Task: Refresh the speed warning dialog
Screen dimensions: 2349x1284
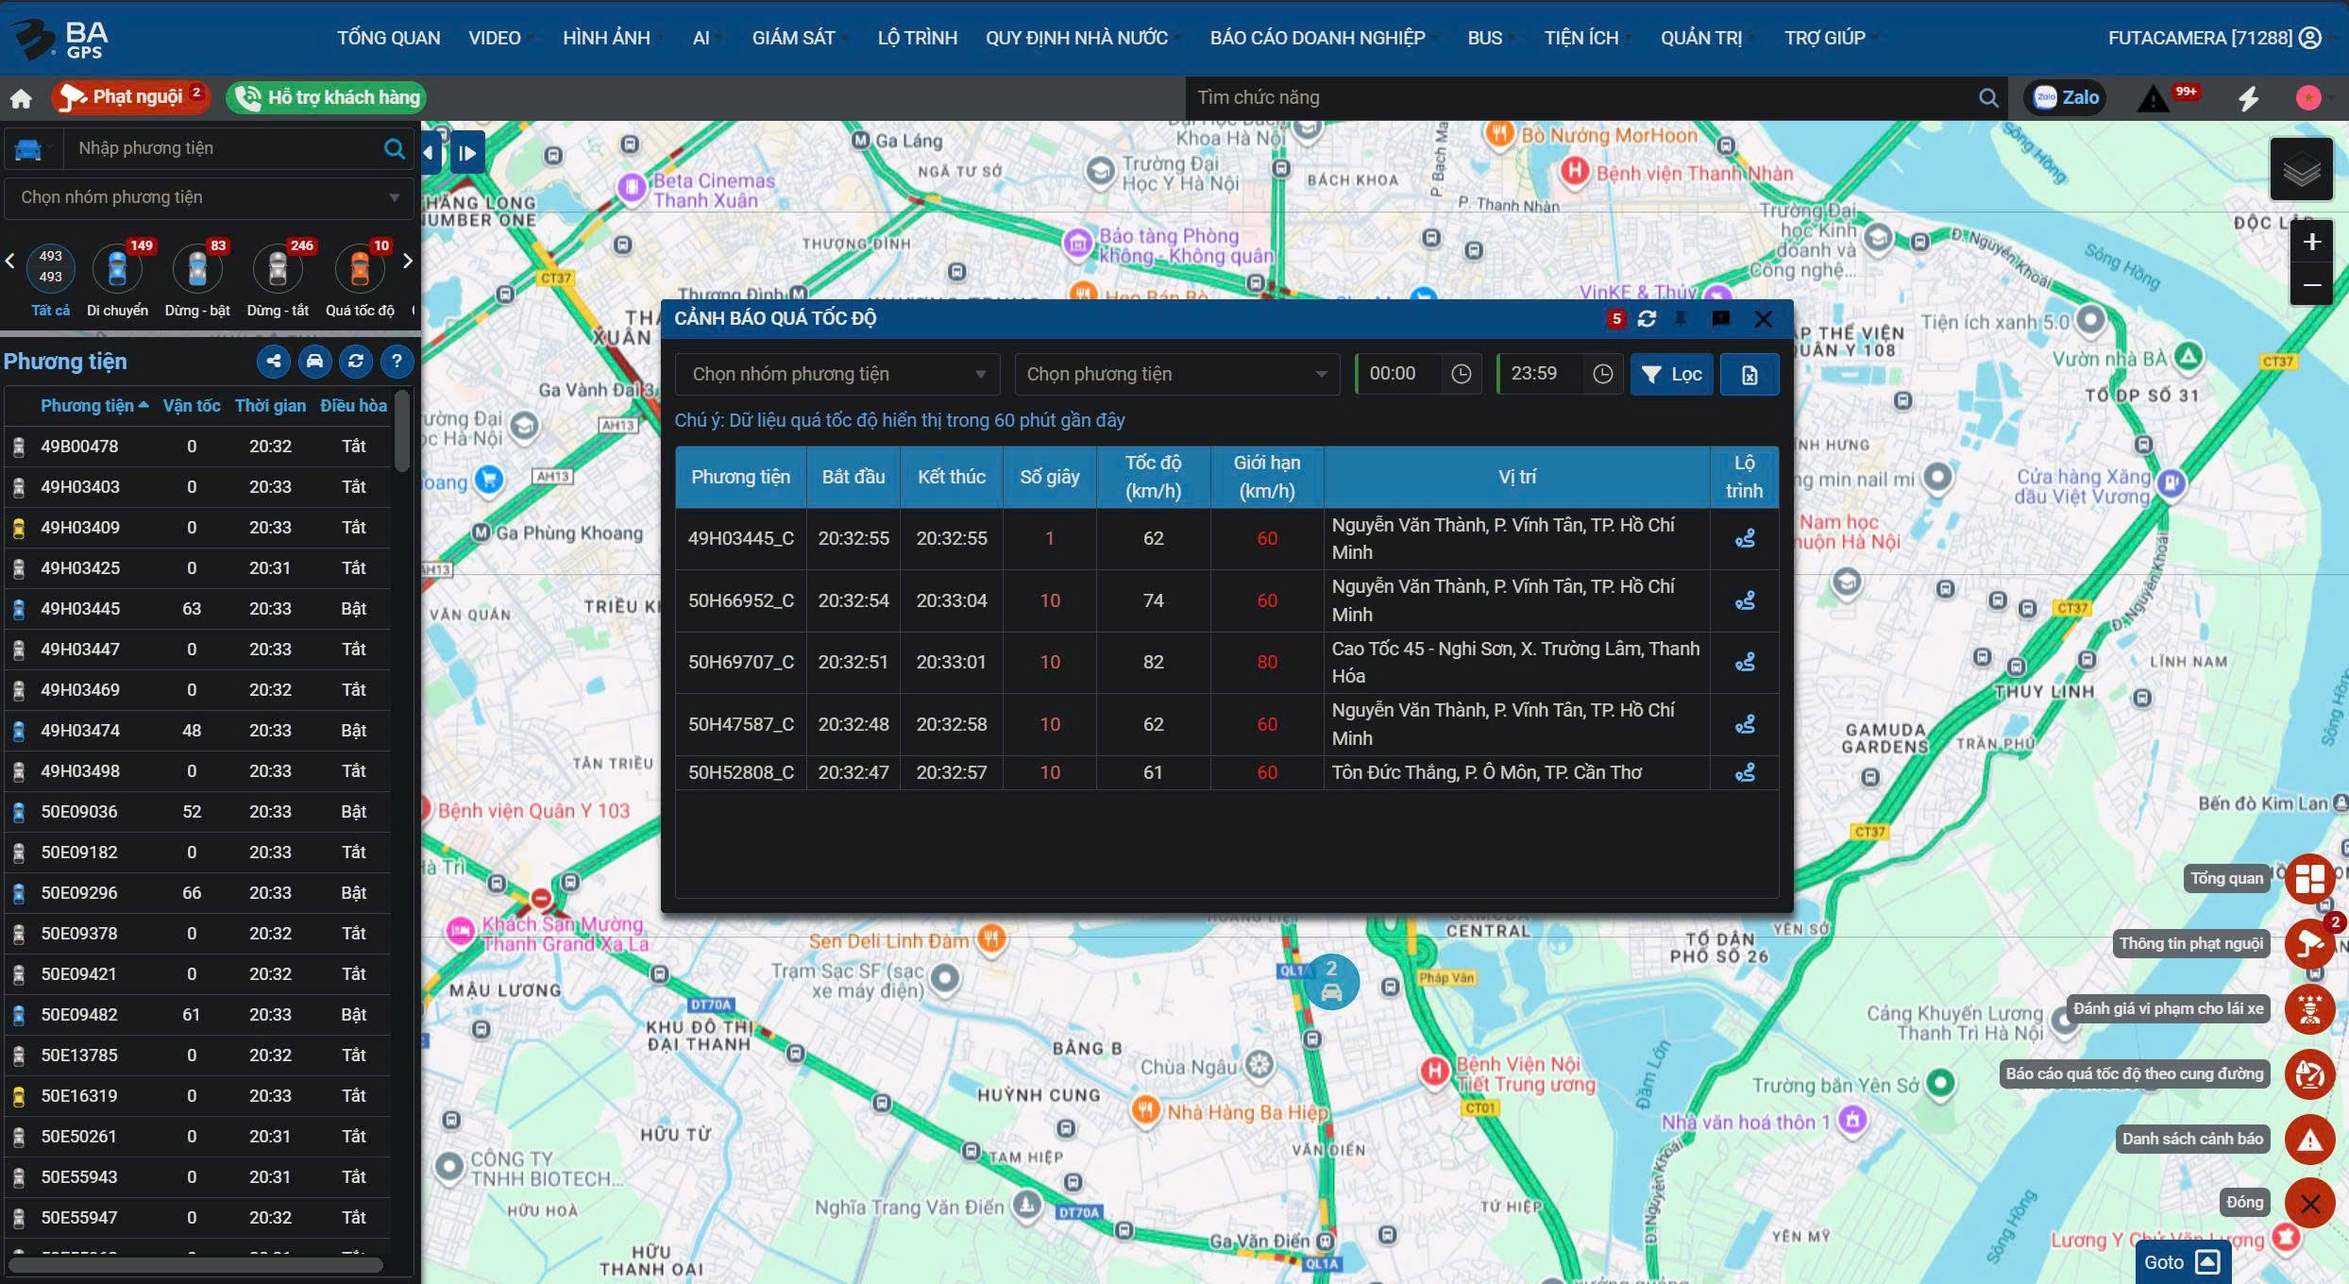Action: tap(1647, 319)
